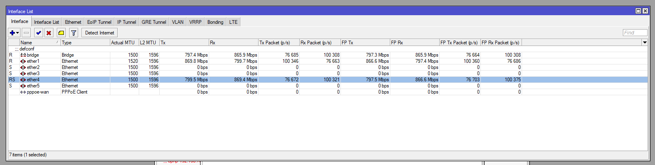Sort by the FP Tx column header
Image resolution: width=655 pixels, height=165 pixels.
(x=365, y=42)
